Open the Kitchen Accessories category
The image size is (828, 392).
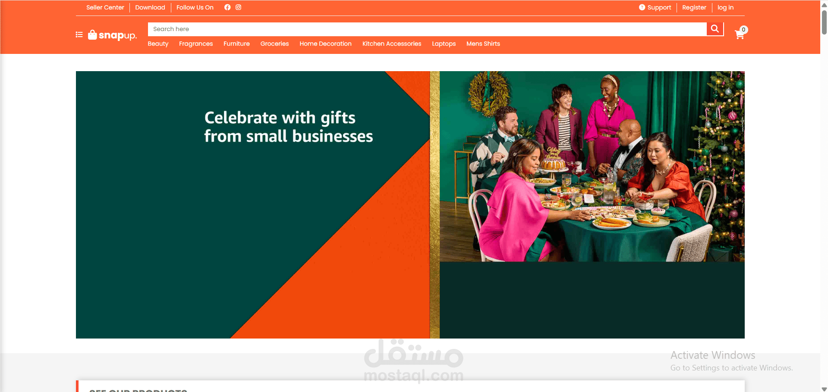pos(392,44)
